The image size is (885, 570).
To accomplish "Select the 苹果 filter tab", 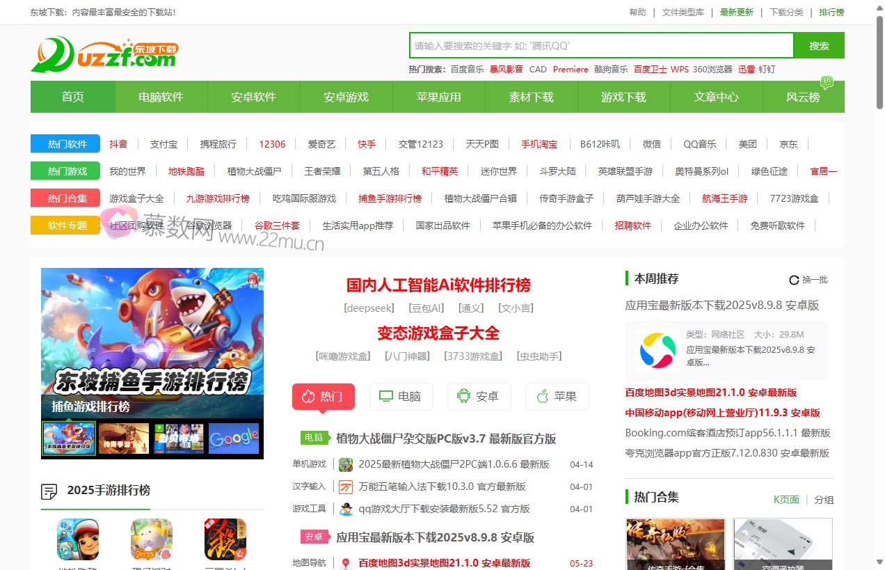I will pyautogui.click(x=557, y=396).
